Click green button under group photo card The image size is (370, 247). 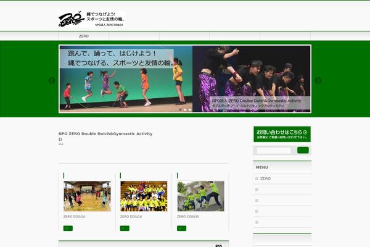tap(125, 228)
